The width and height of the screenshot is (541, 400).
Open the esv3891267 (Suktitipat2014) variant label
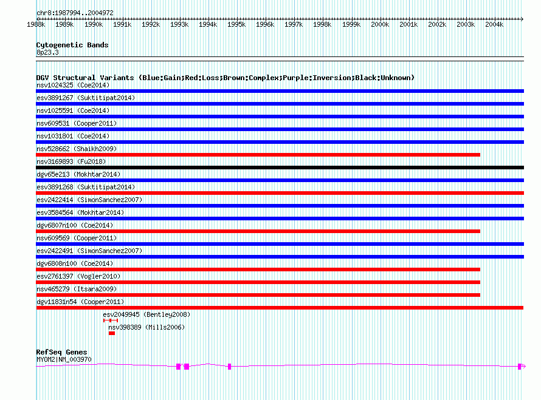tap(85, 98)
